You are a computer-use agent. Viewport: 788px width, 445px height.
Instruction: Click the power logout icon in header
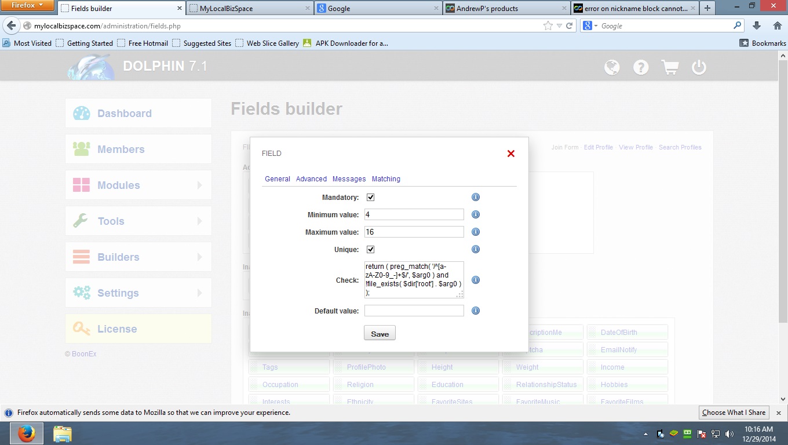coord(699,67)
